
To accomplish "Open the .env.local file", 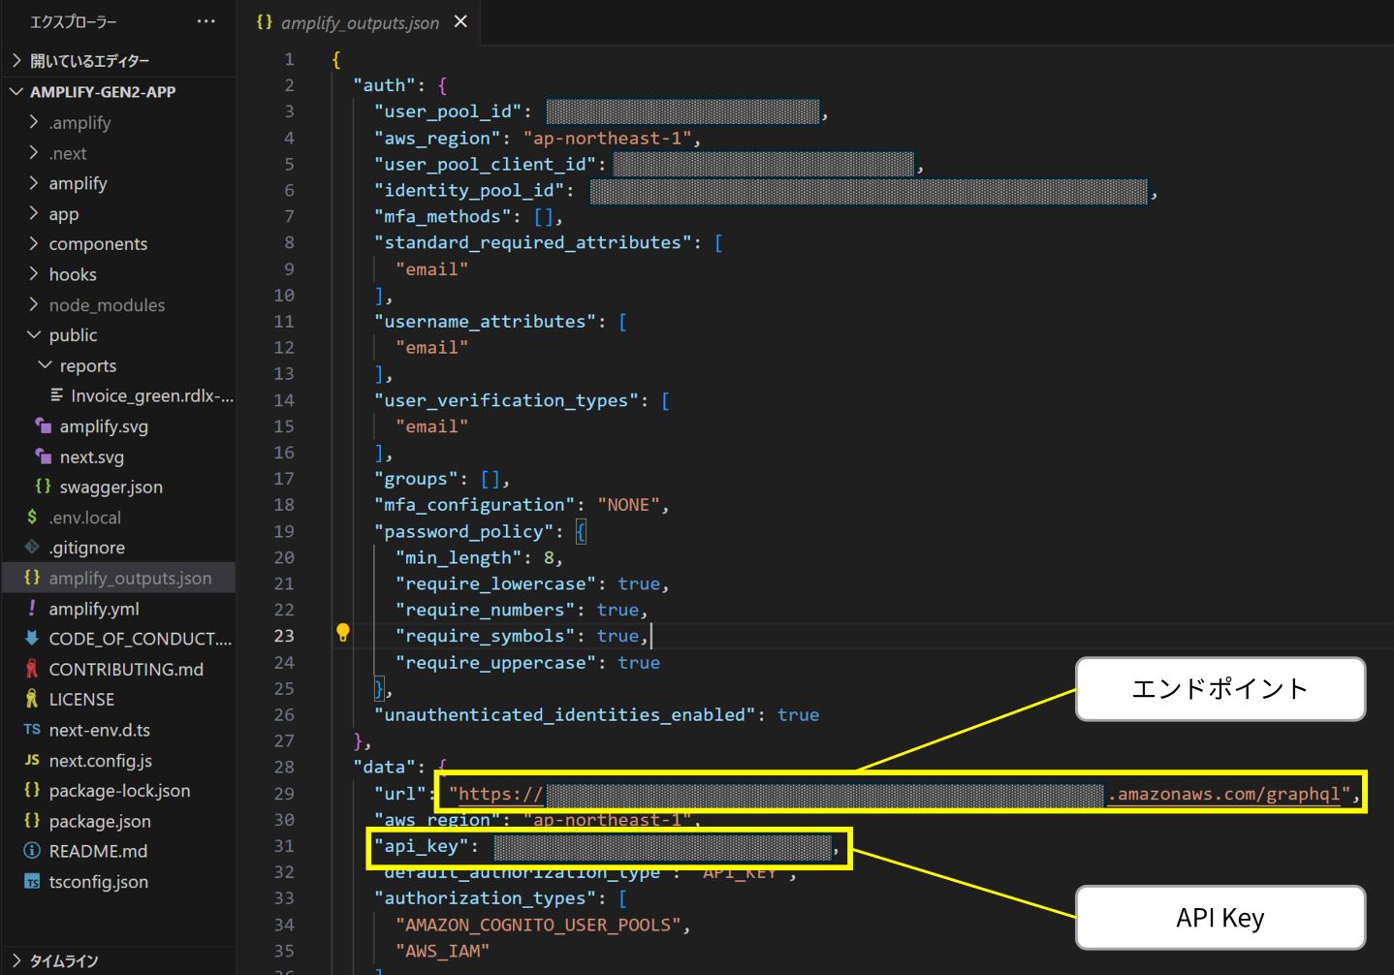I will coord(85,518).
